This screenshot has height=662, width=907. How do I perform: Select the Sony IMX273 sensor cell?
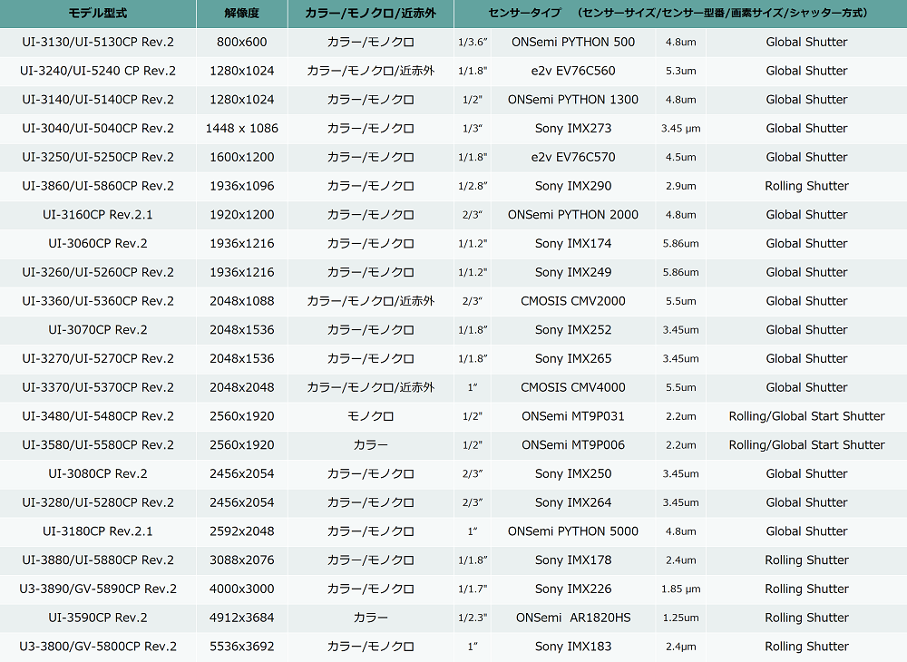tap(573, 128)
